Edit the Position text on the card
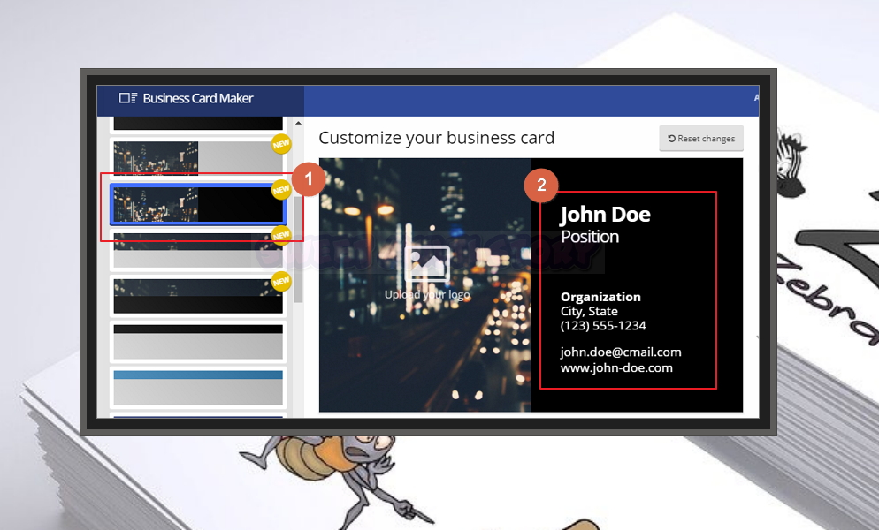879x530 pixels. [x=590, y=237]
